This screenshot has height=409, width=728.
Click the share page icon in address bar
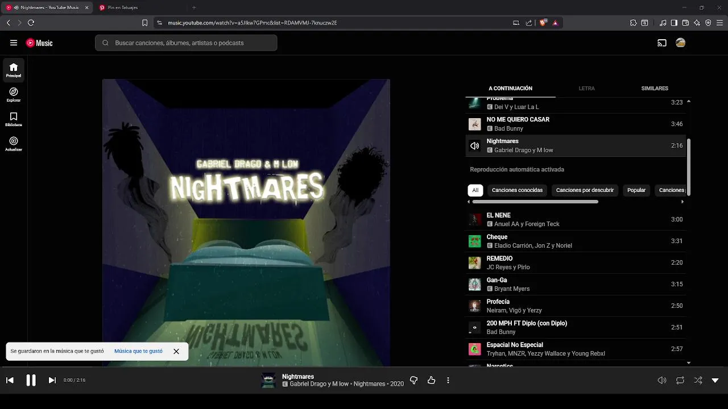pos(529,23)
